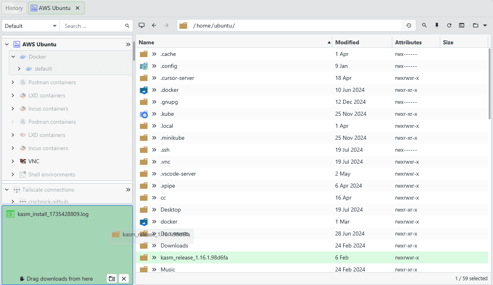Open the new folder dropdown menu
493x285 pixels.
click(480, 26)
